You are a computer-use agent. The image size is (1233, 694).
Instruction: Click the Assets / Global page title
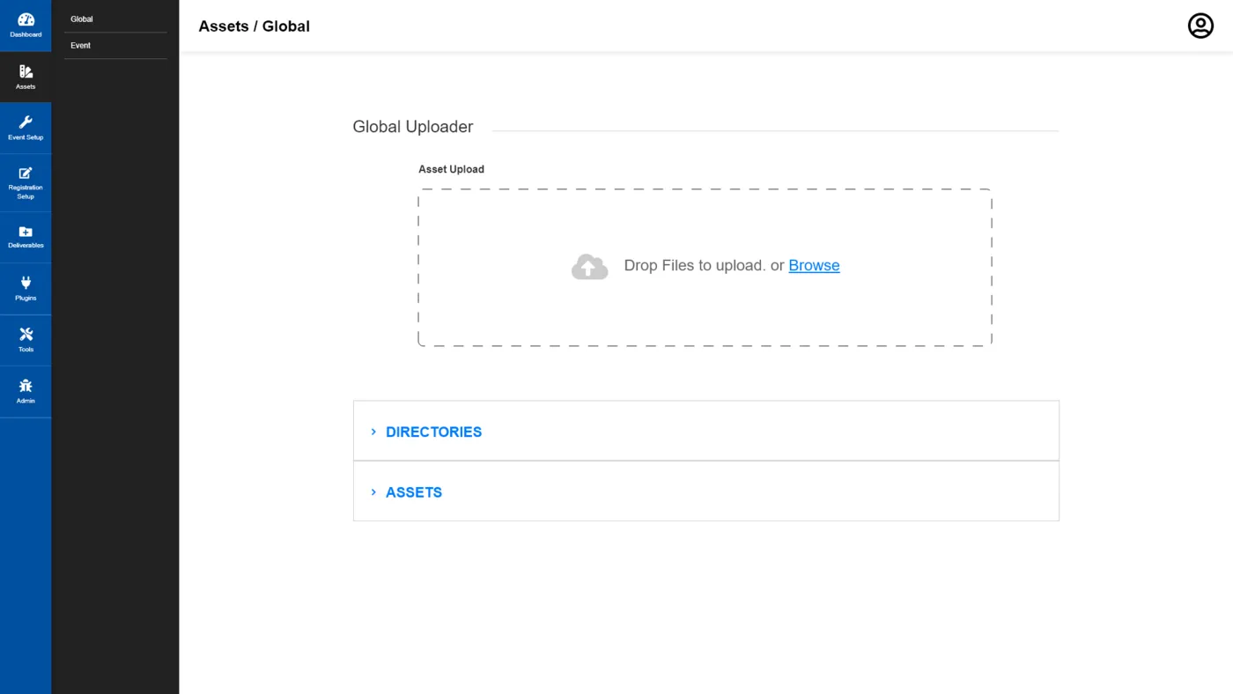coord(255,26)
